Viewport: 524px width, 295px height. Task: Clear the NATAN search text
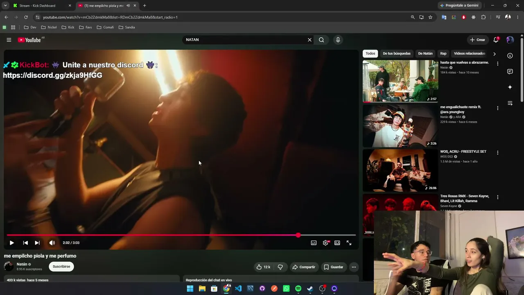point(309,40)
